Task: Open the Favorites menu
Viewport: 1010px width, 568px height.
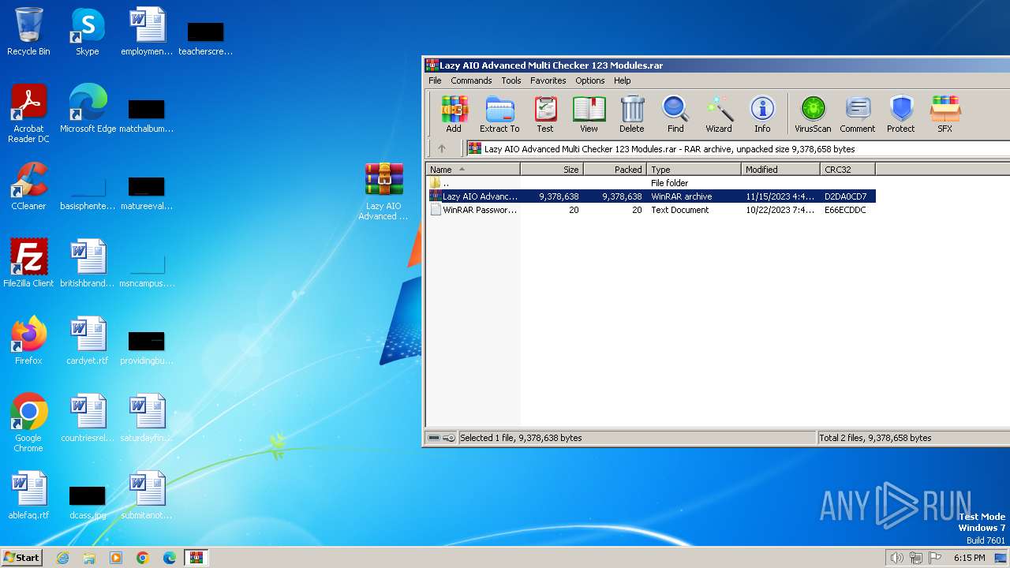Action: pos(548,80)
